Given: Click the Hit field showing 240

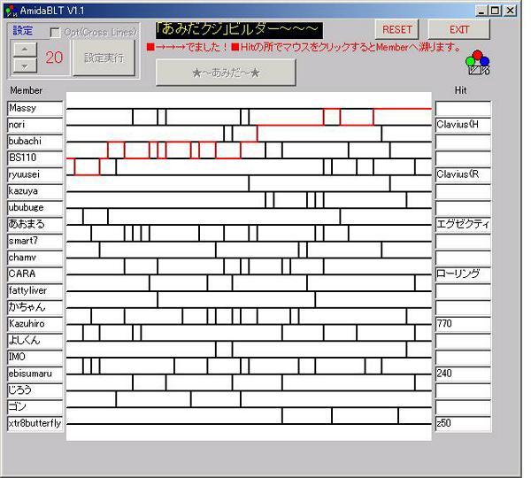Looking at the screenshot, I should [462, 374].
